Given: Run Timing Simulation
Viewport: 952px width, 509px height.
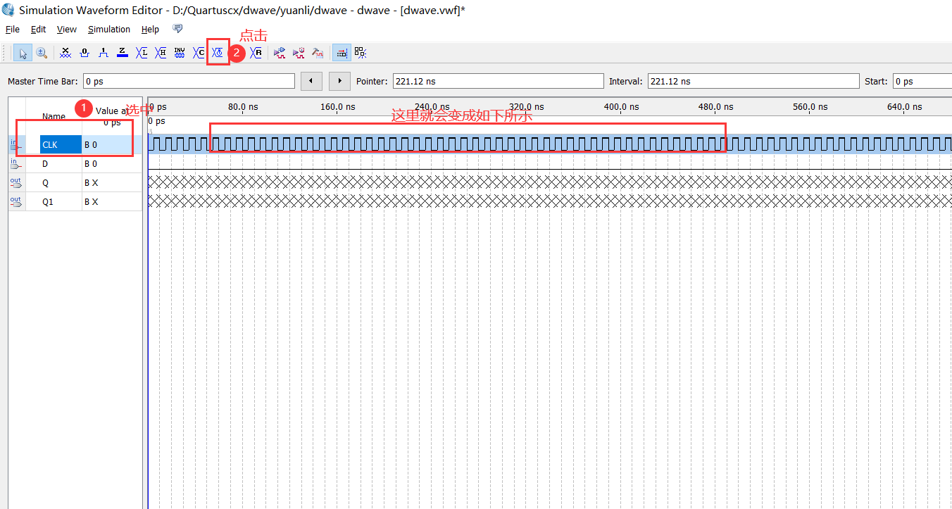Looking at the screenshot, I should click(299, 53).
